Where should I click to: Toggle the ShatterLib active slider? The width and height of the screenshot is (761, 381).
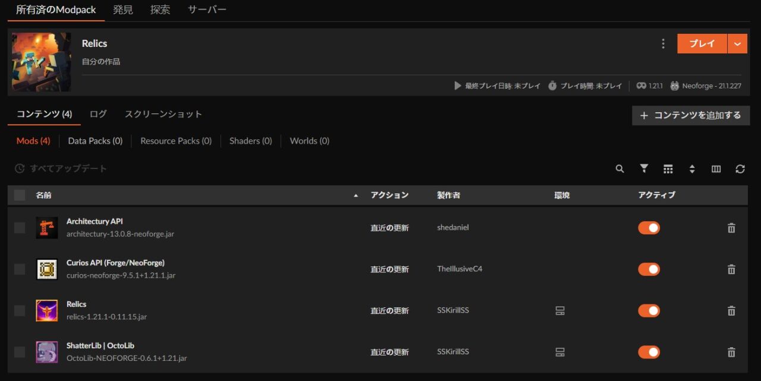click(x=649, y=351)
